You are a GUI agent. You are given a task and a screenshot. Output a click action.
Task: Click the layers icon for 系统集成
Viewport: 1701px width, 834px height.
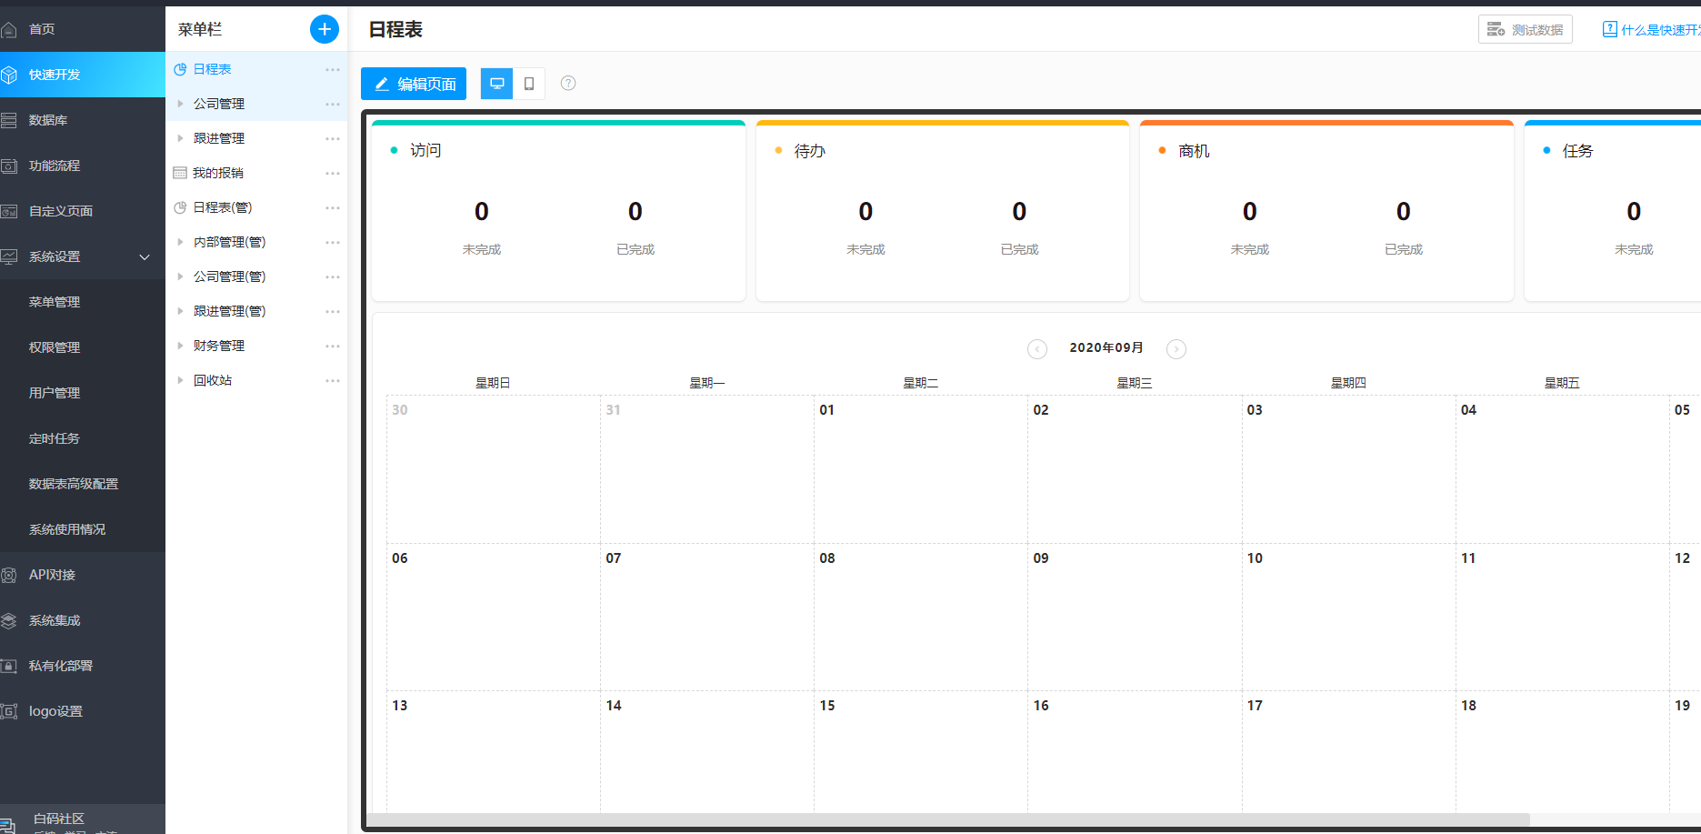point(9,620)
